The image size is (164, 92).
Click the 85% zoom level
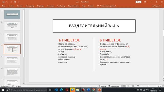coord(159,86)
